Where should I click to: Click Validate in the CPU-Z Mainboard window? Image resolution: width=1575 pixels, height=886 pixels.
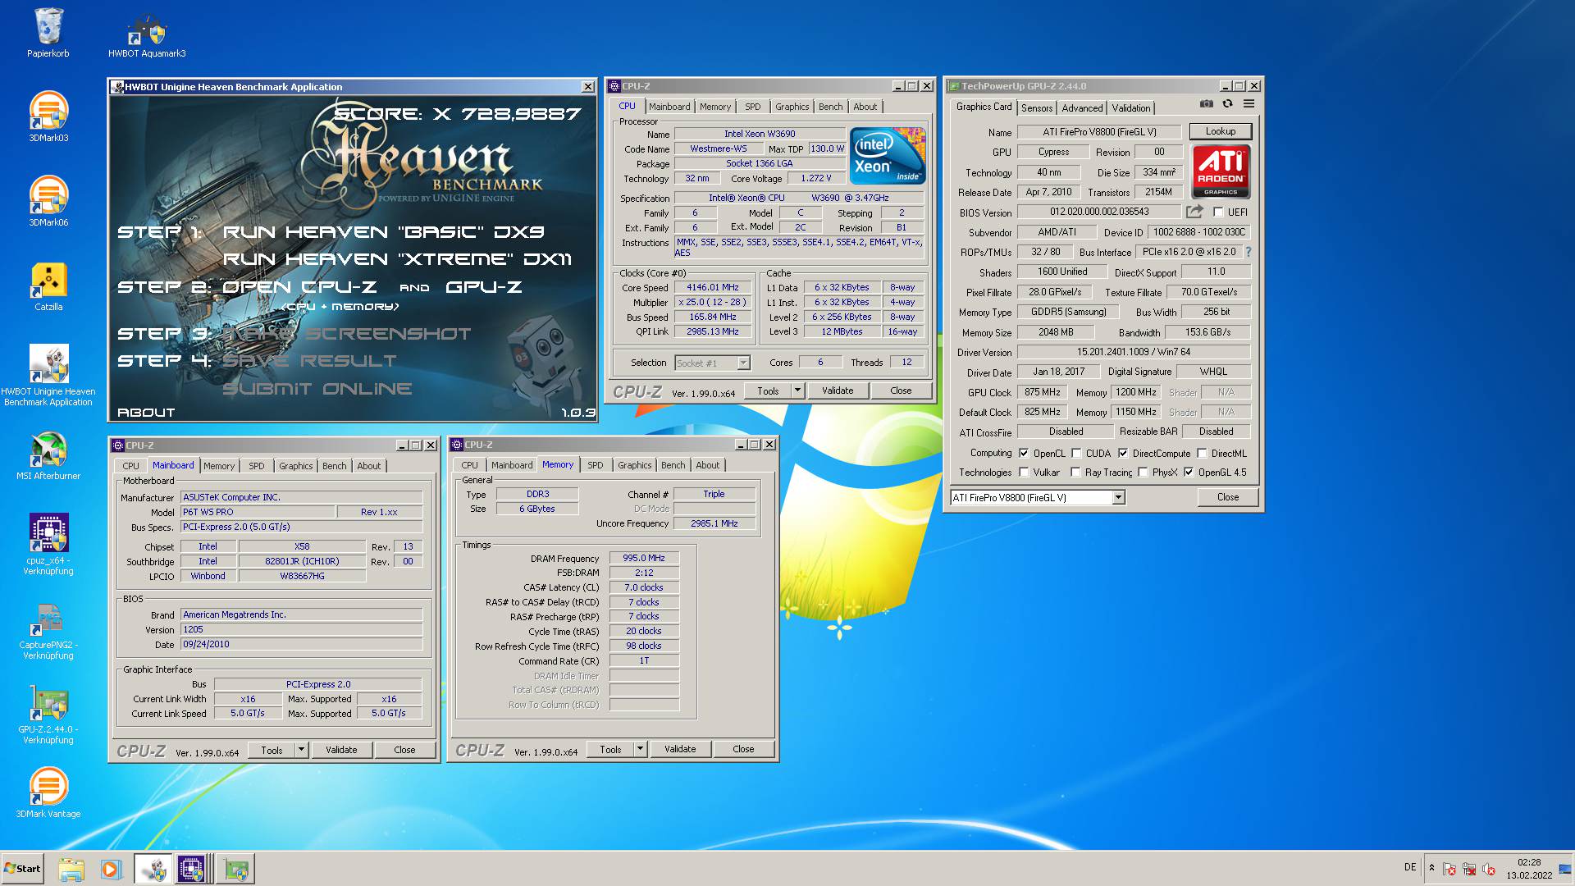click(341, 750)
